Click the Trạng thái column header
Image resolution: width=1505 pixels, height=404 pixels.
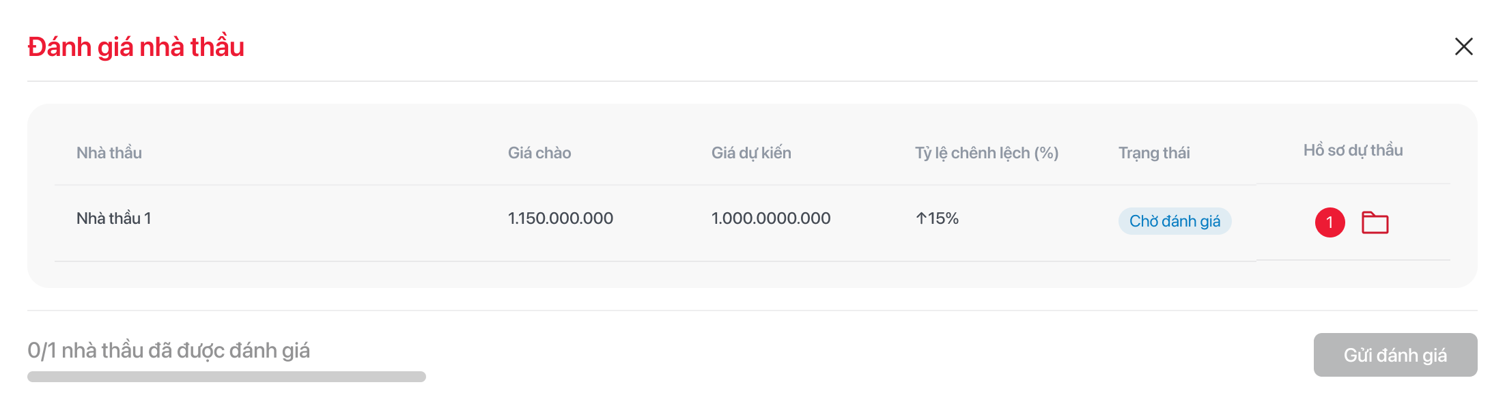click(1154, 153)
